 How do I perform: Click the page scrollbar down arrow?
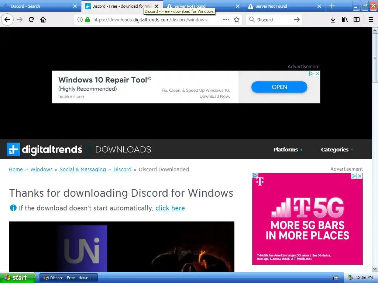pyautogui.click(x=375, y=269)
